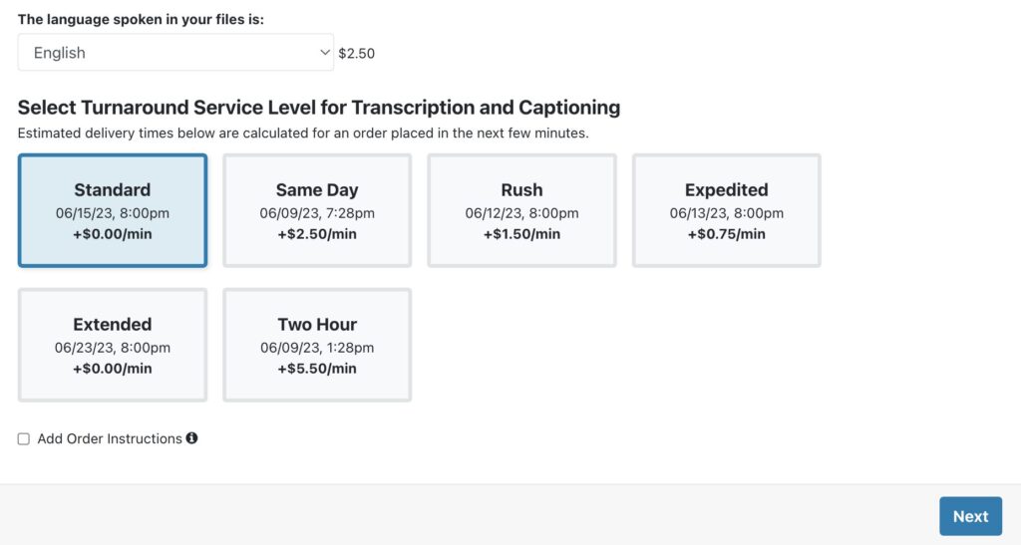1021x545 pixels.
Task: Pick the Rush turnaround service level
Action: 521,210
